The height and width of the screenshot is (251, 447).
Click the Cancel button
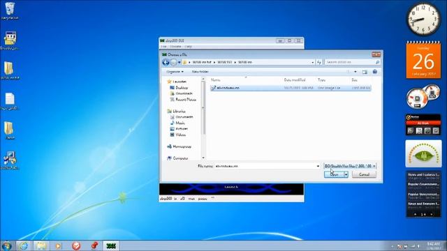[364, 174]
